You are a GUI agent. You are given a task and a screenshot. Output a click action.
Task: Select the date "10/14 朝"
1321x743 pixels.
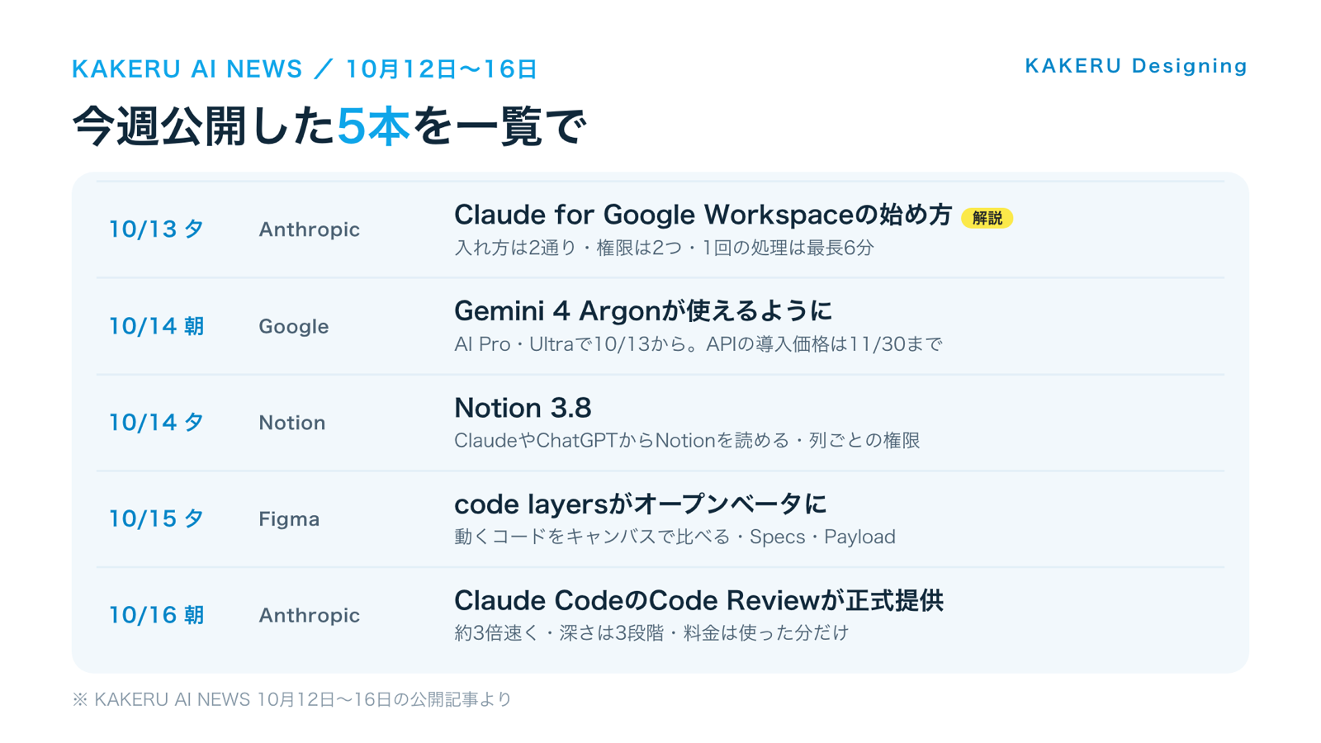(x=156, y=326)
